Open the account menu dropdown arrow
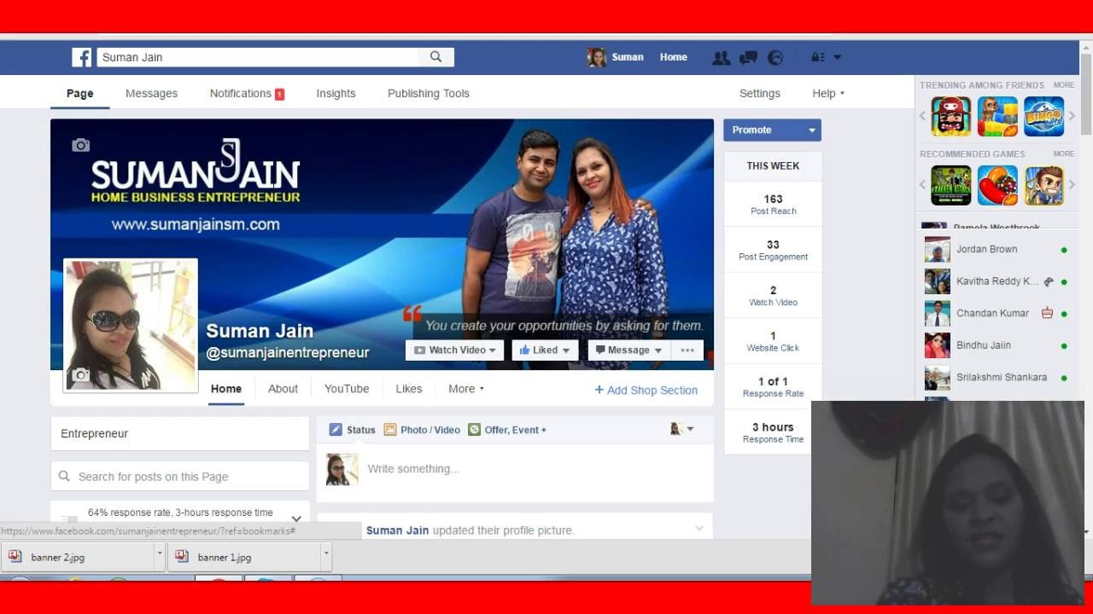This screenshot has height=614, width=1093. 837,57
